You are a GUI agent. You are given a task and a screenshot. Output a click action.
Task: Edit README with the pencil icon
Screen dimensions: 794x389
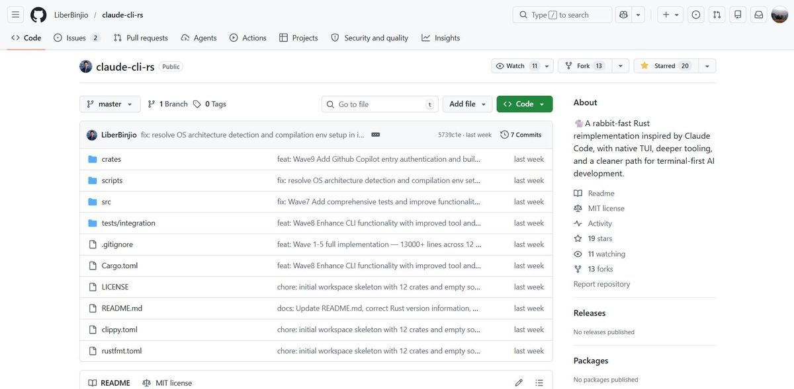[x=519, y=382]
